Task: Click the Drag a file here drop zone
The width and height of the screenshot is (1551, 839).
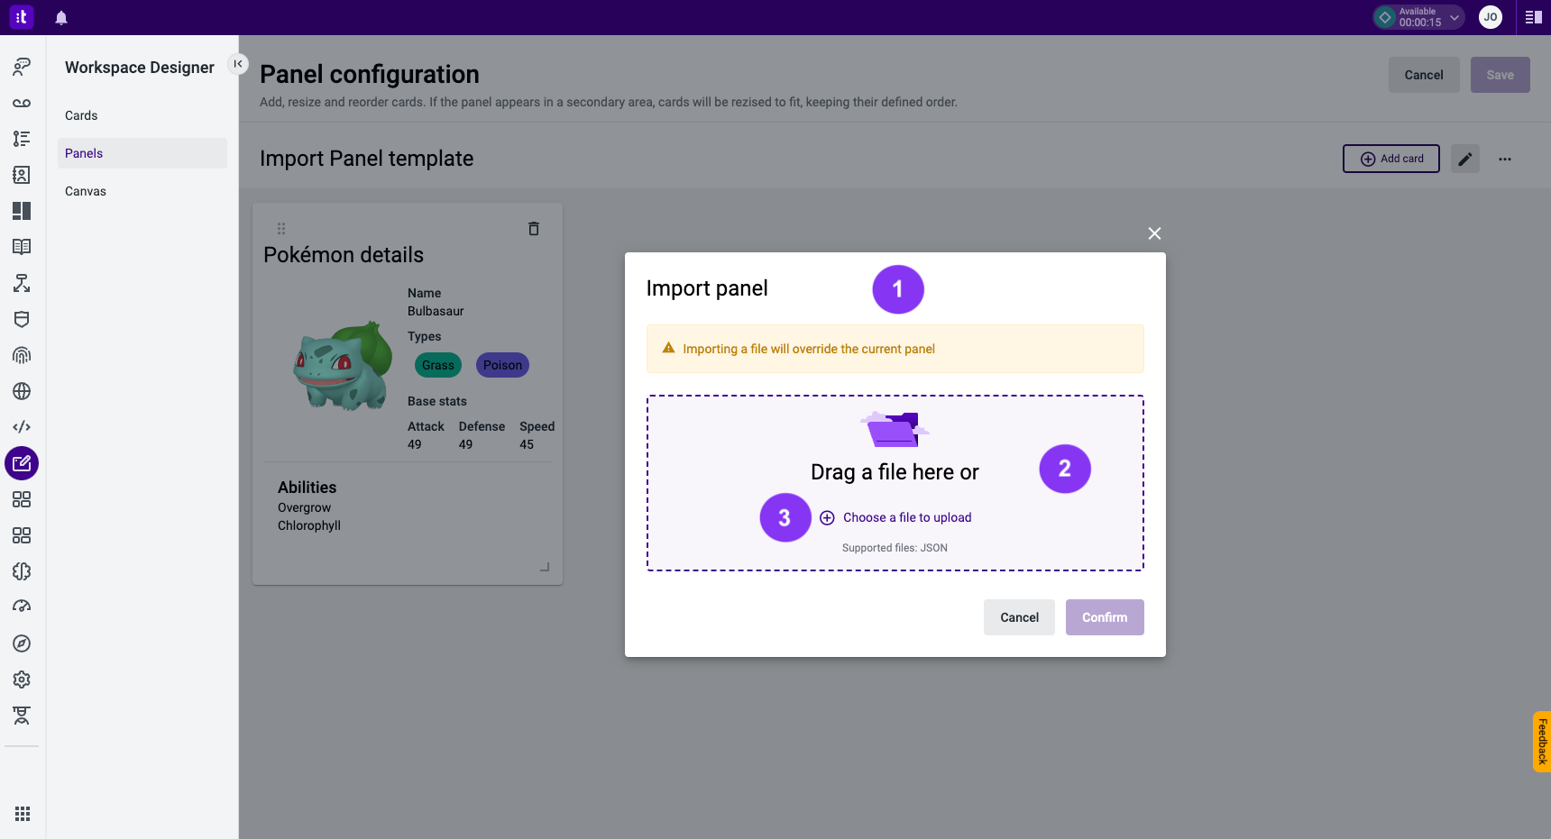Action: point(895,483)
